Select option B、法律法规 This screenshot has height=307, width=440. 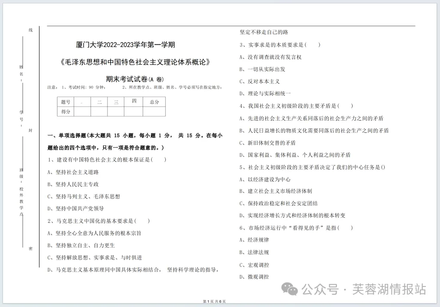[x=254, y=252]
